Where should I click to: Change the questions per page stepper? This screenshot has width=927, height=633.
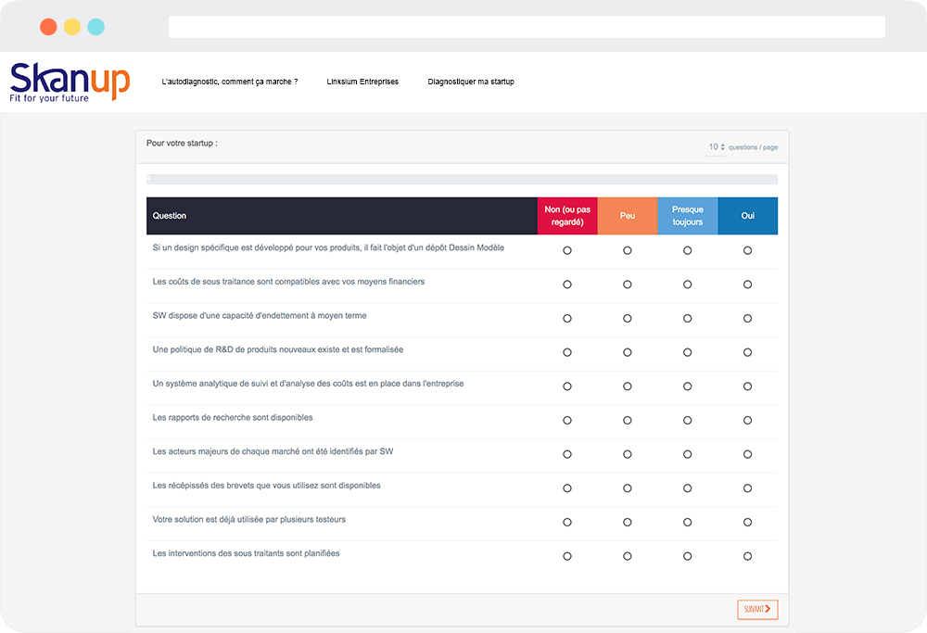(717, 147)
